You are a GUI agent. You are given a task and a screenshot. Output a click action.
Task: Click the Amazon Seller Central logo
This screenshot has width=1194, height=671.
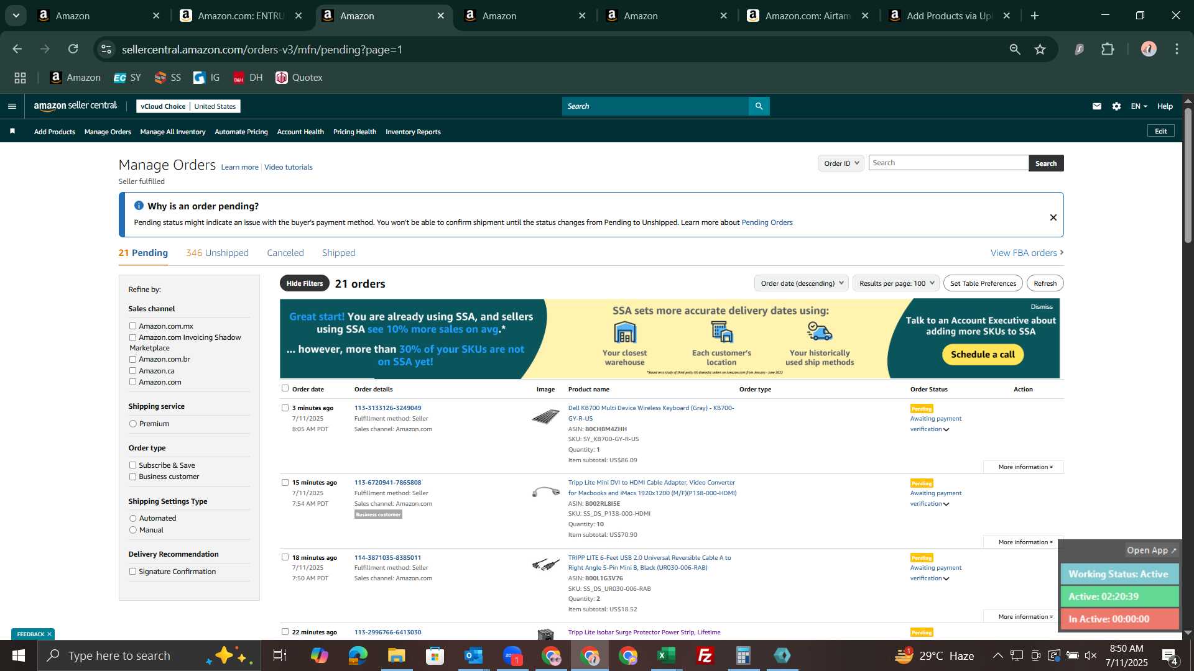tap(75, 106)
